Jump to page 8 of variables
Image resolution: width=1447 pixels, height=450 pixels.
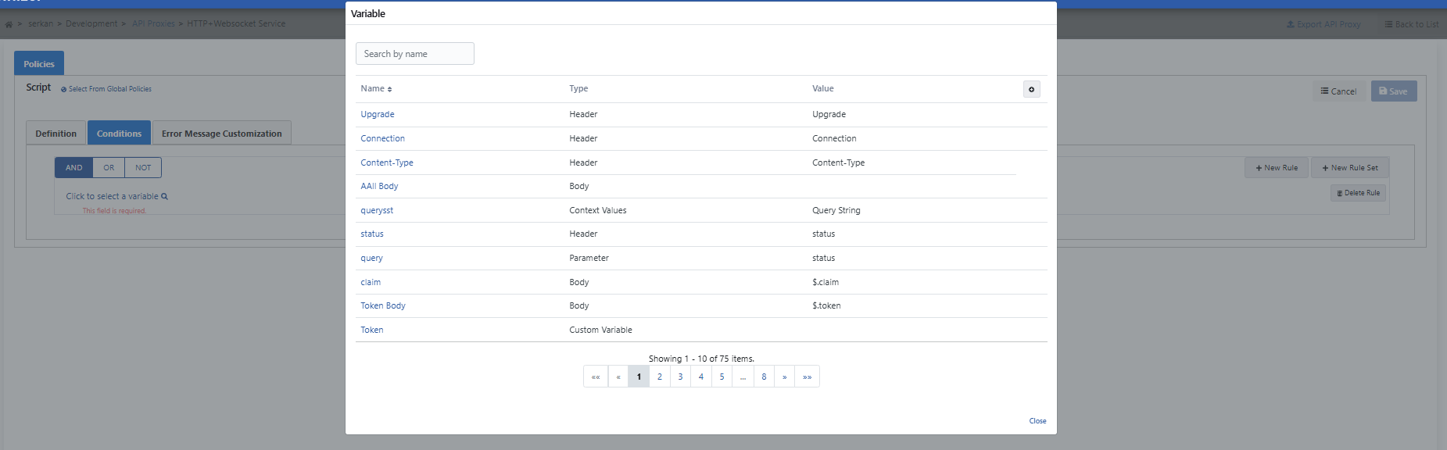tap(764, 377)
